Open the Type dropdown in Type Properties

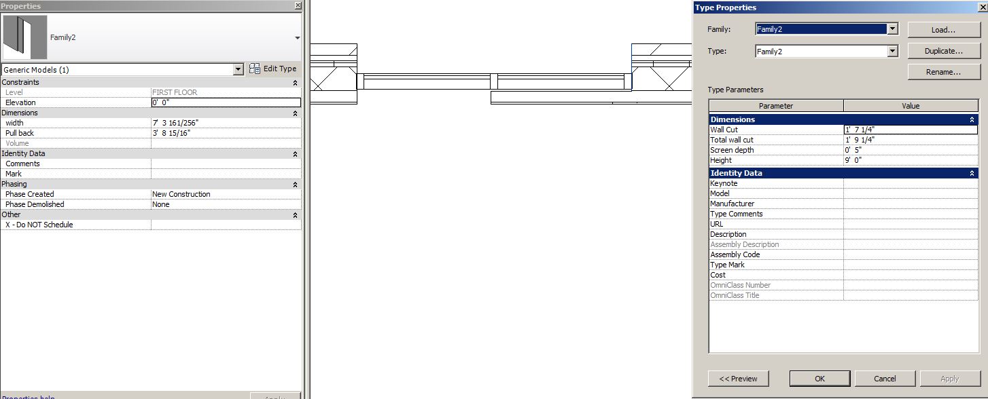(893, 51)
